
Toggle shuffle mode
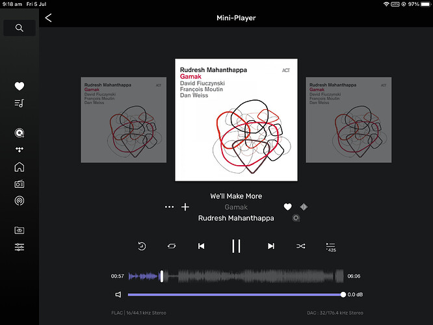[x=301, y=246]
